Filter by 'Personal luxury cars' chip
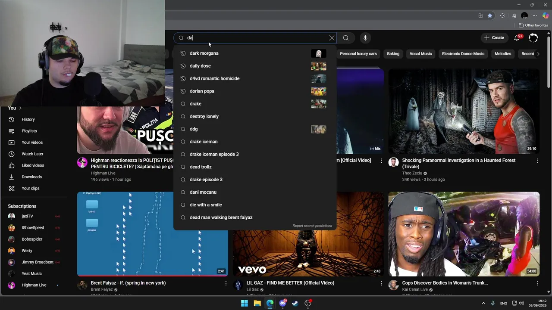Screen dimensions: 552x310 pyautogui.click(x=358, y=54)
